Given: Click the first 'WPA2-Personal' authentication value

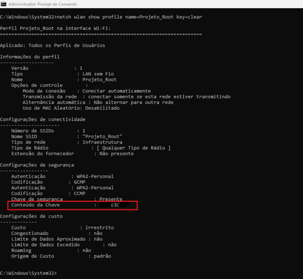Looking at the screenshot, I should click(x=95, y=176).
